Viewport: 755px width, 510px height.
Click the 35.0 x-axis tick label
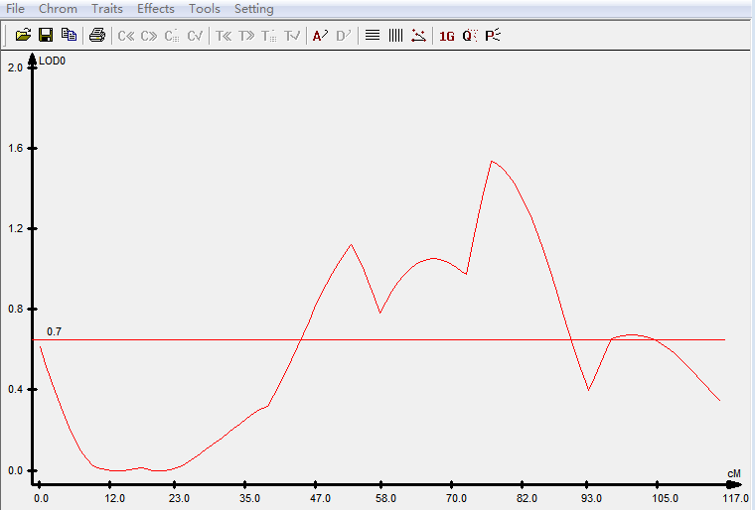click(249, 498)
